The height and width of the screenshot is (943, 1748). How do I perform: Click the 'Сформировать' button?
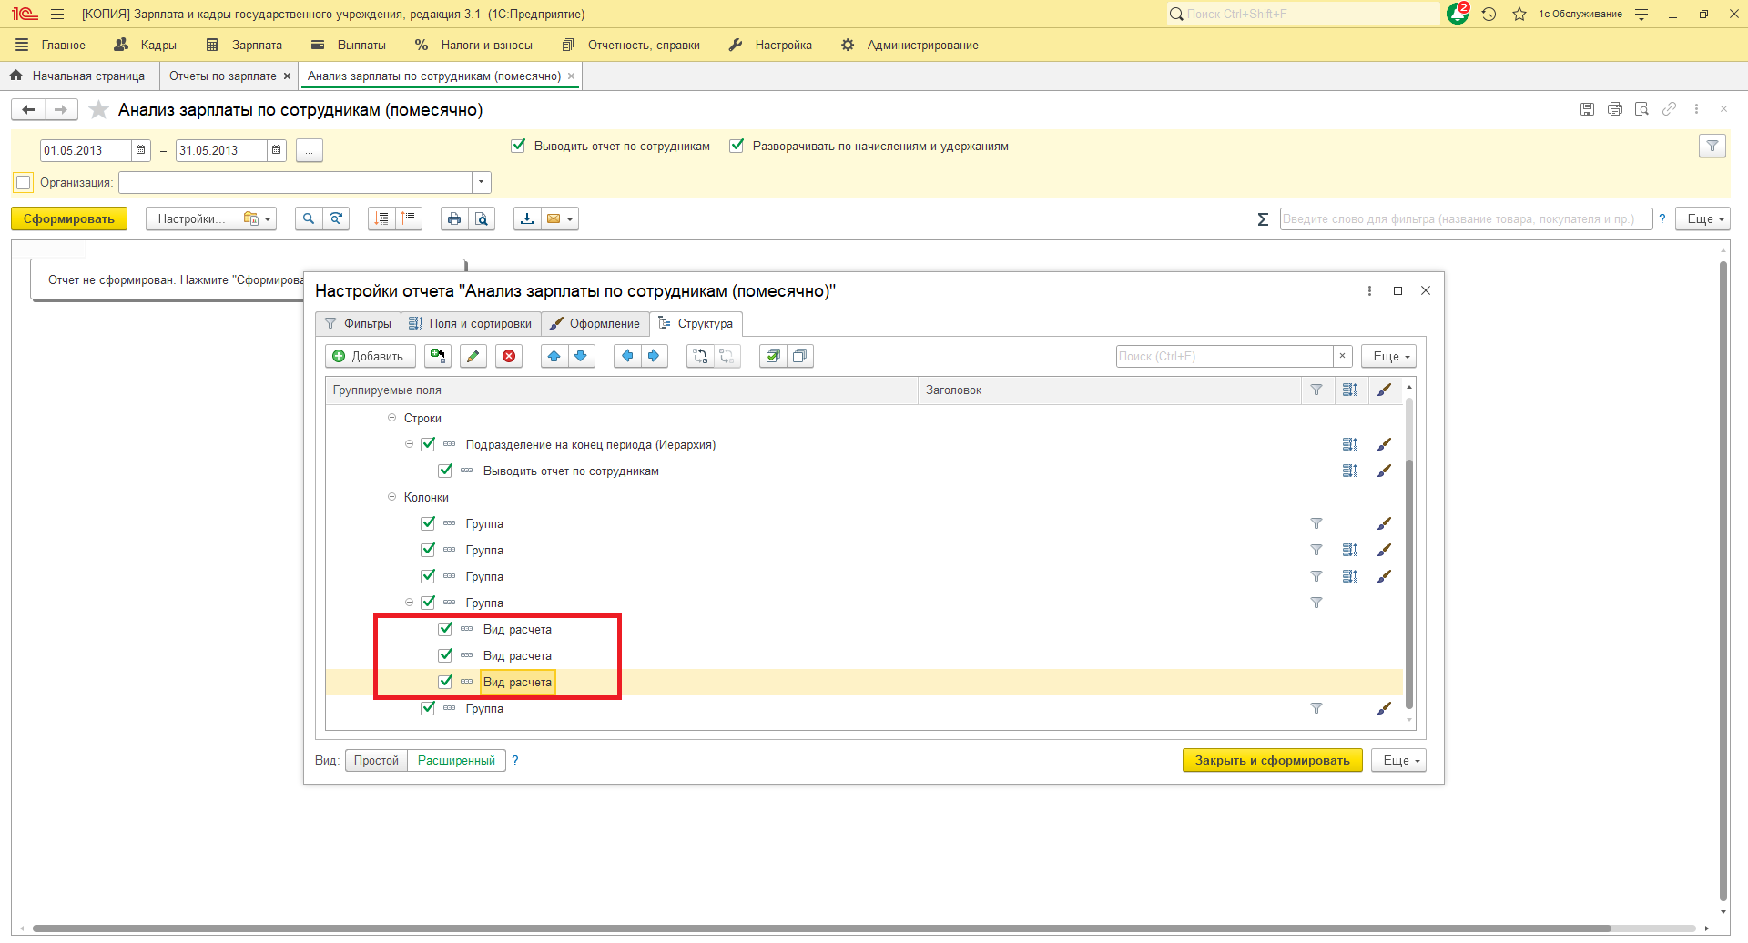69,218
